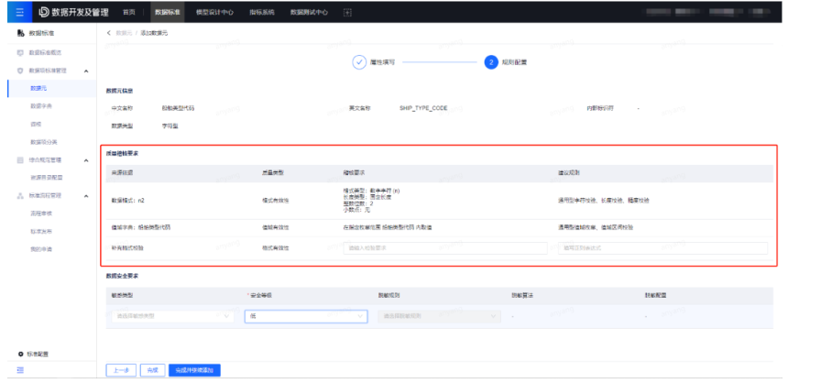Open 流程审核 in the sidebar
This screenshot has width=832, height=383.
click(x=41, y=213)
